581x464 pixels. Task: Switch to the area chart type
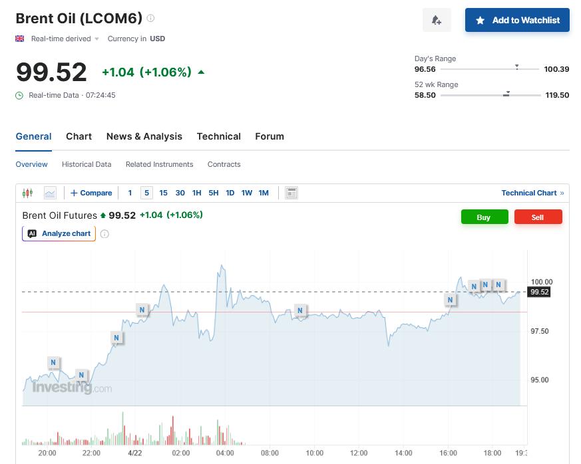(50, 193)
